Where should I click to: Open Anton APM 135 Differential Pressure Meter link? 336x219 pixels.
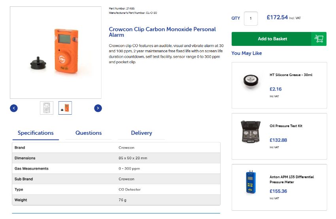coord(292,179)
